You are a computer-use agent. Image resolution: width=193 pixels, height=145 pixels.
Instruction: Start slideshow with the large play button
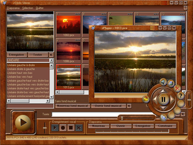pos(23,123)
